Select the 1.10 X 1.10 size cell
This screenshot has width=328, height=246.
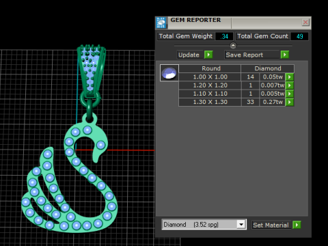[210, 94]
